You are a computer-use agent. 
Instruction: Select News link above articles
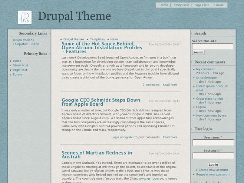114,39
